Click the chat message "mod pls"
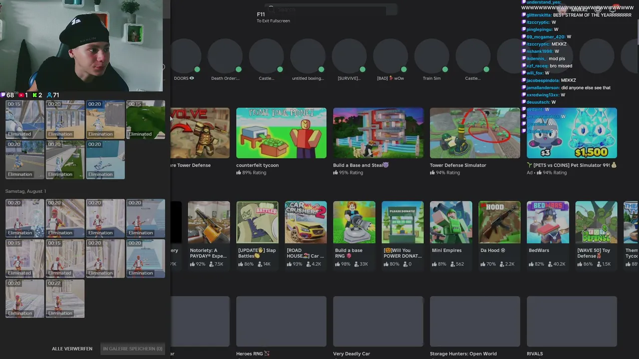This screenshot has width=639, height=359. [x=557, y=59]
